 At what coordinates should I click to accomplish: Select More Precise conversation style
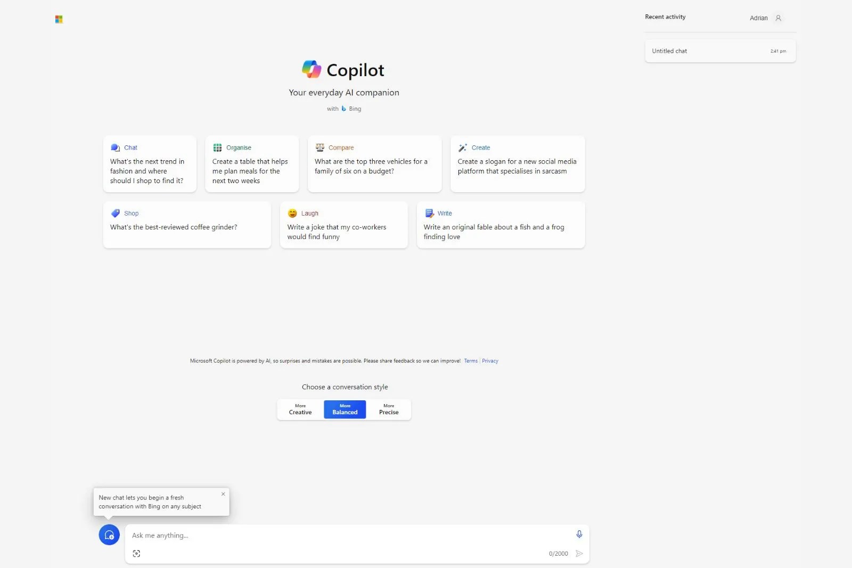click(389, 409)
